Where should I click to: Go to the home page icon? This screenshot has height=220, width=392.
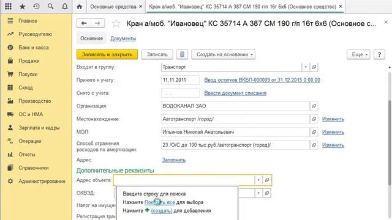pyautogui.click(x=79, y=7)
